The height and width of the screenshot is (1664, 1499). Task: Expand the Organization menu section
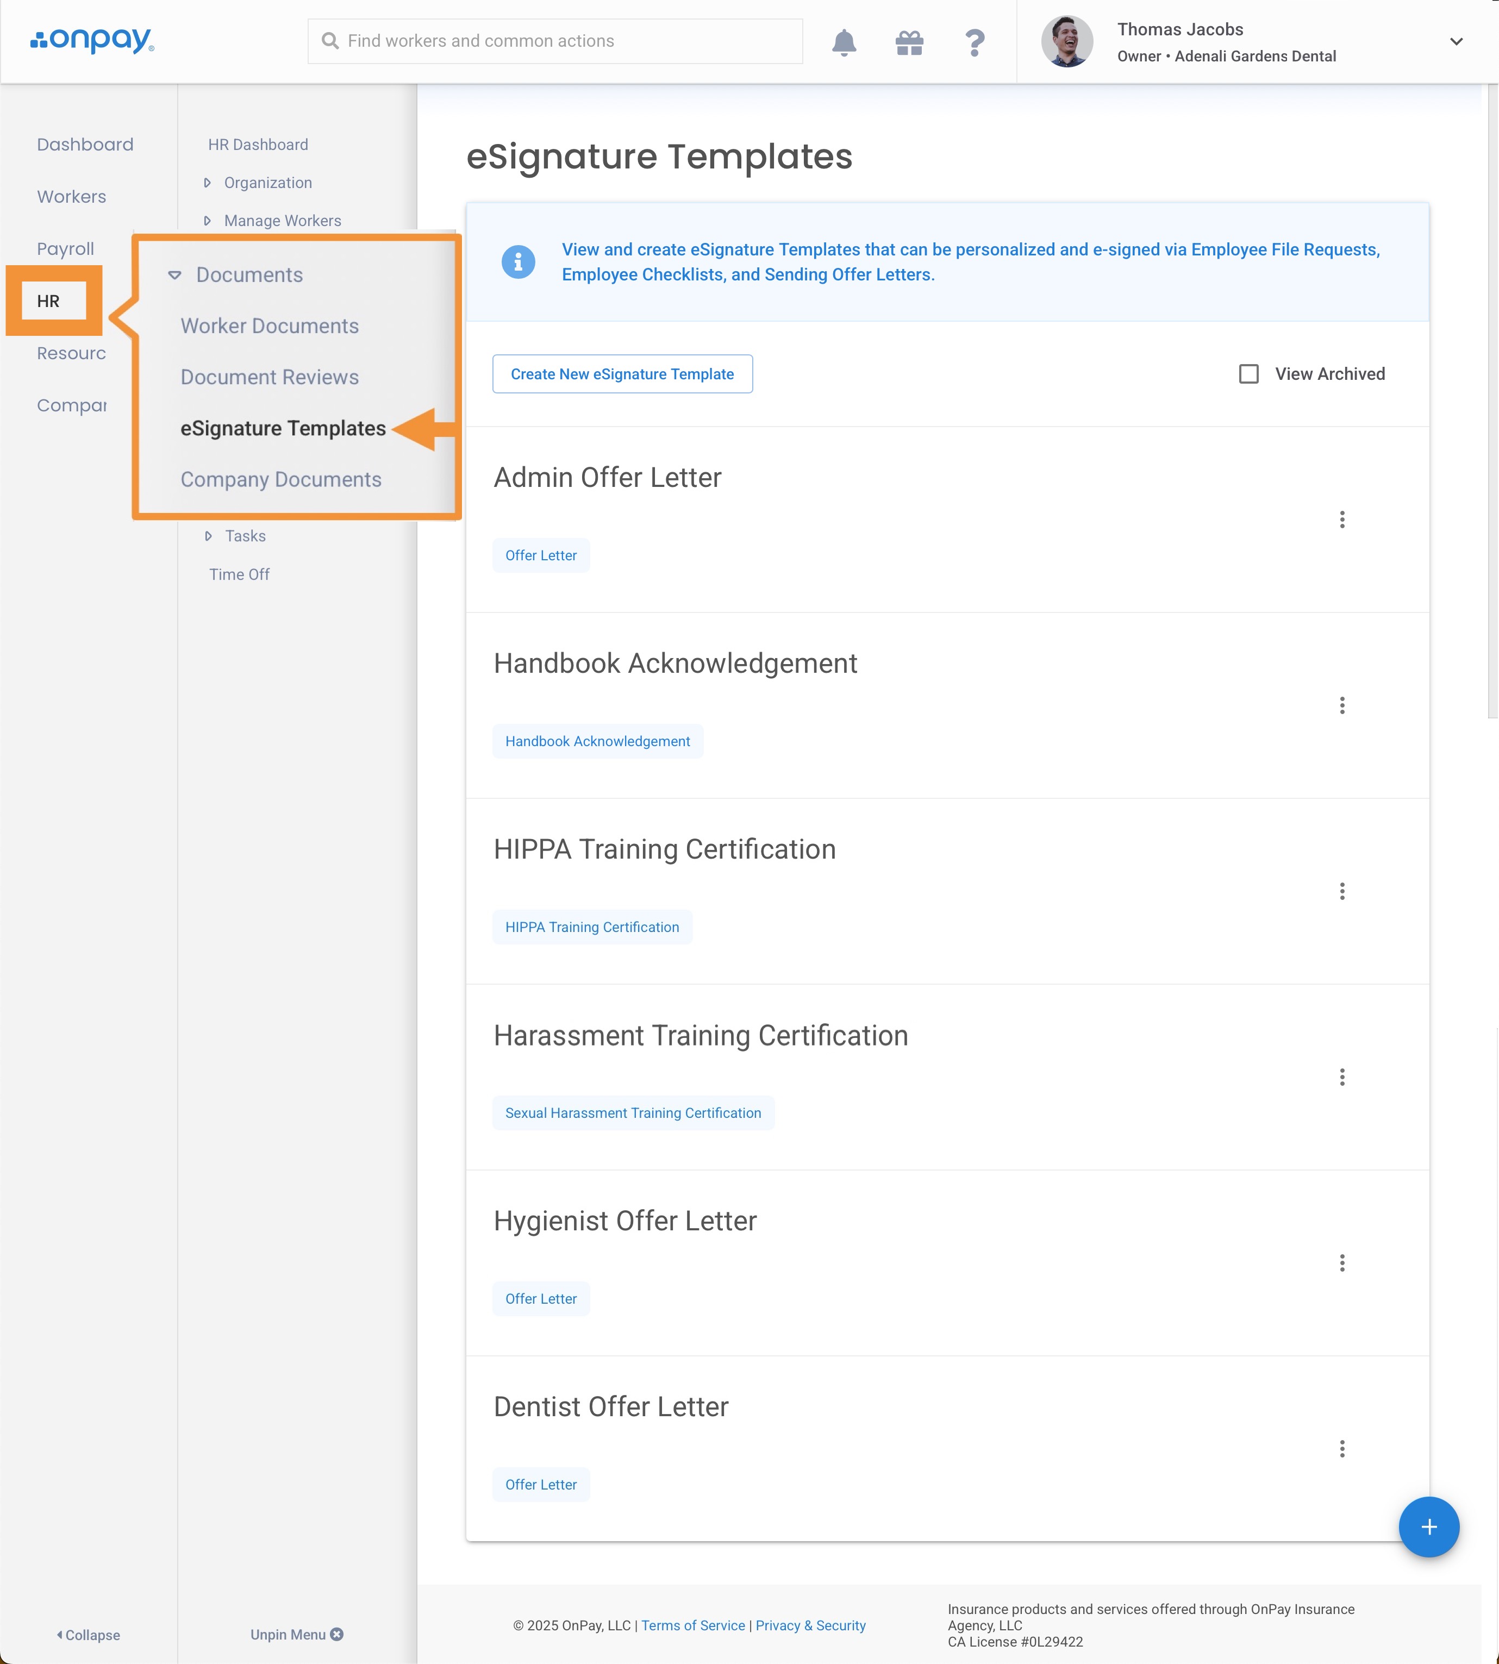coord(267,183)
